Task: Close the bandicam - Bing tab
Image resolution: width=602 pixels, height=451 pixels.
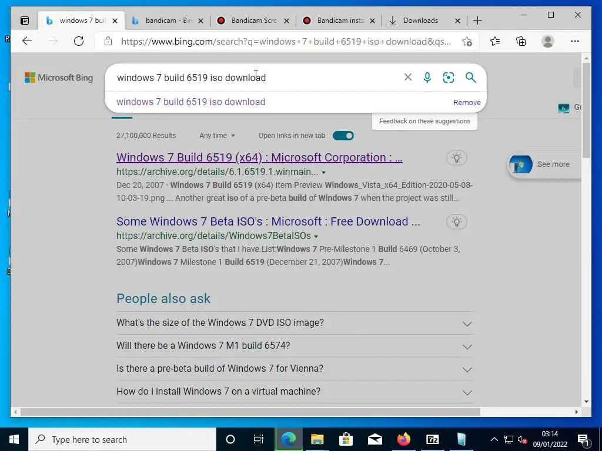Action: (x=200, y=21)
